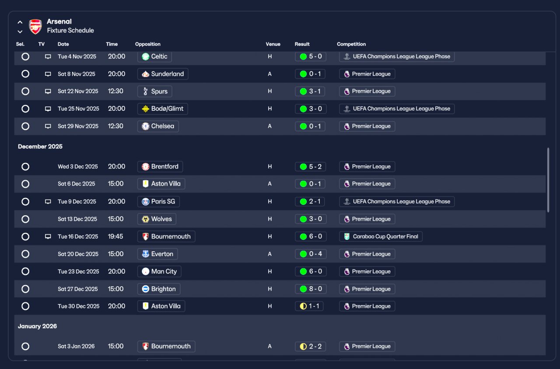This screenshot has width=560, height=369.
Task: Click the Wolves club badge icon
Action: tap(146, 219)
